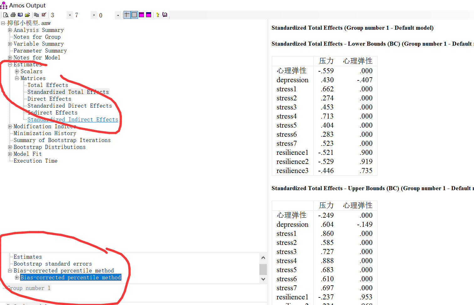The height and width of the screenshot is (305, 474).
Task: Expand the Analysis Summary node
Action: click(10, 30)
